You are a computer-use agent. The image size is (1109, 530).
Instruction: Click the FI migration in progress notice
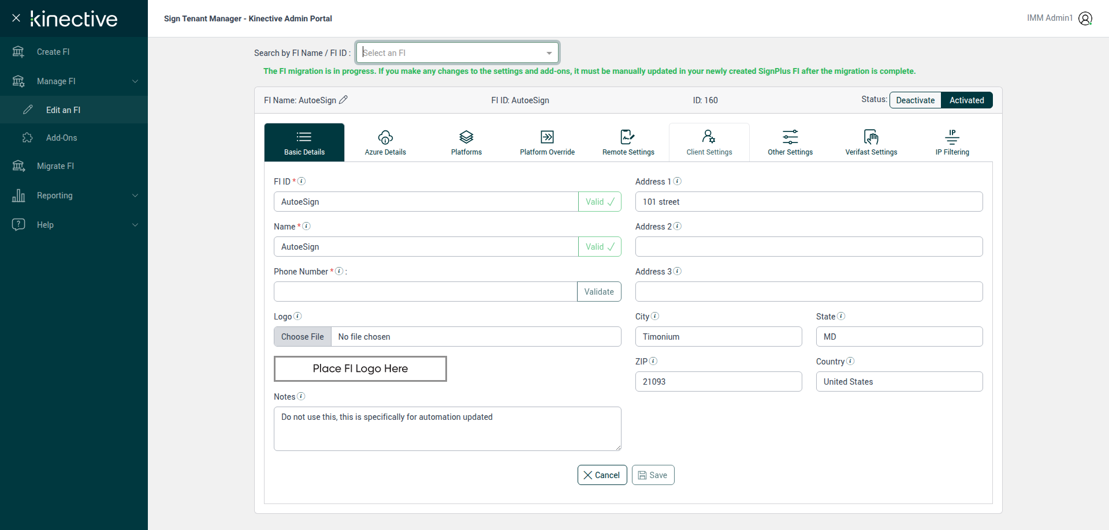point(590,71)
